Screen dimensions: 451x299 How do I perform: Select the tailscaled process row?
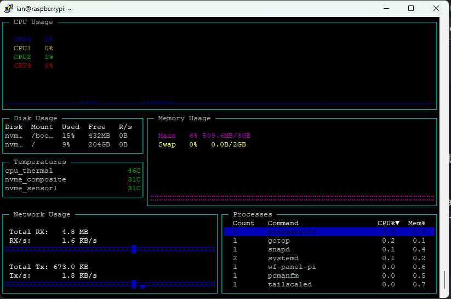click(x=329, y=284)
